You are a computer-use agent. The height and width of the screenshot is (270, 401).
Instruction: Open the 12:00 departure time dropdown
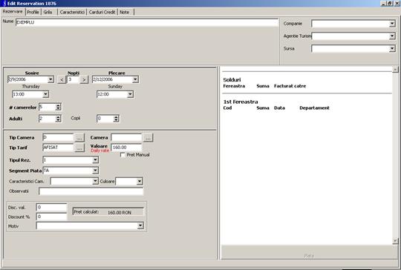click(x=130, y=94)
